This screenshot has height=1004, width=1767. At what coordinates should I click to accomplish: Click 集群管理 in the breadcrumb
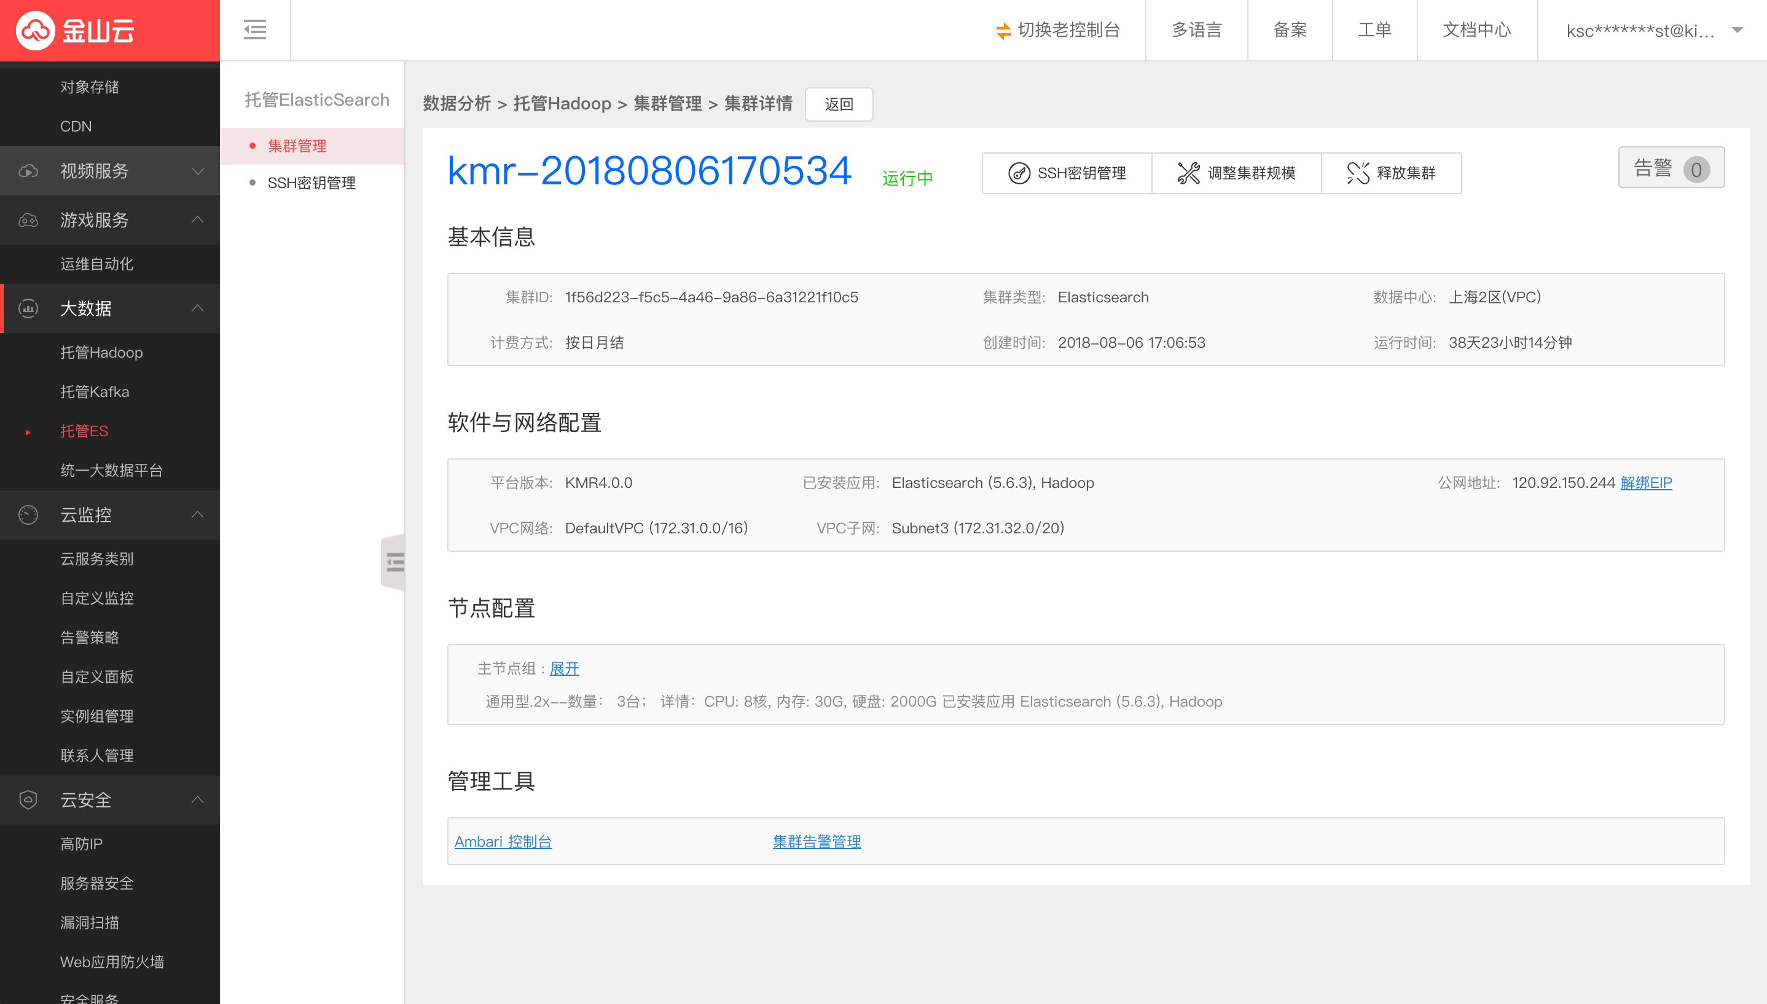point(667,103)
